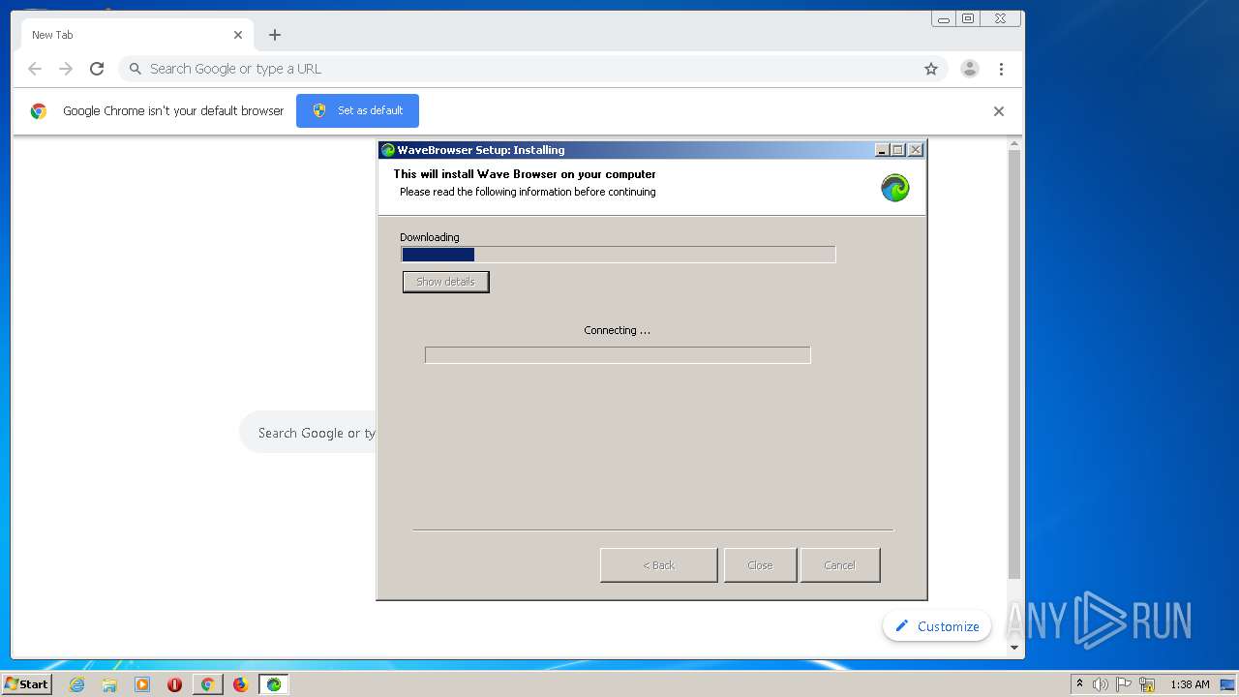The image size is (1239, 697).
Task: Open the Windows Start menu
Action: [x=26, y=684]
